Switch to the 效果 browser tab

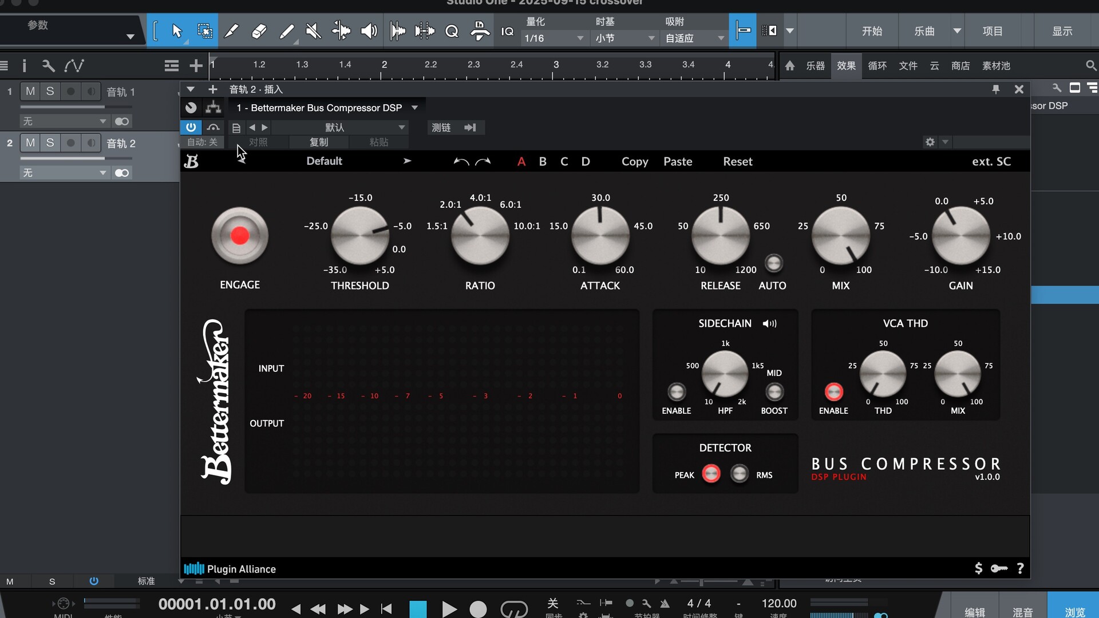click(846, 66)
